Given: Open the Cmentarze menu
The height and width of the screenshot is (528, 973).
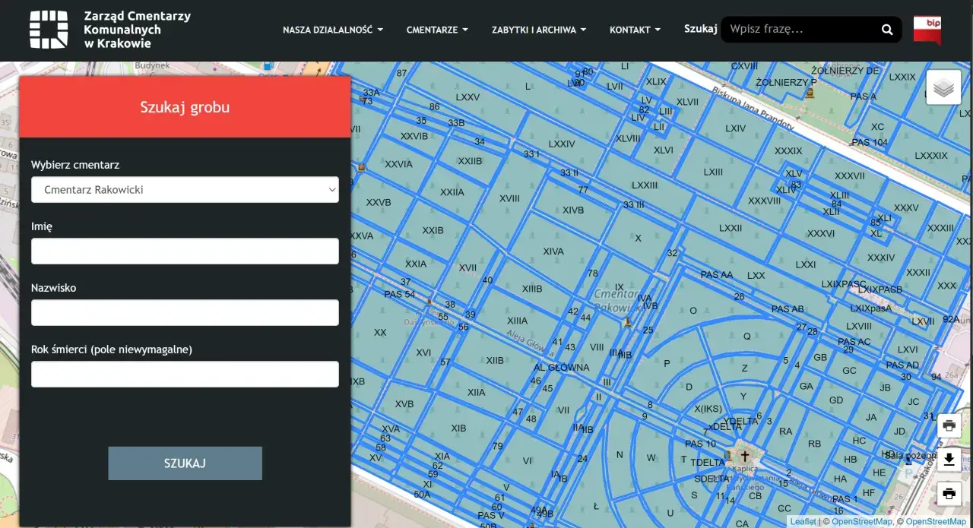Looking at the screenshot, I should click(437, 30).
